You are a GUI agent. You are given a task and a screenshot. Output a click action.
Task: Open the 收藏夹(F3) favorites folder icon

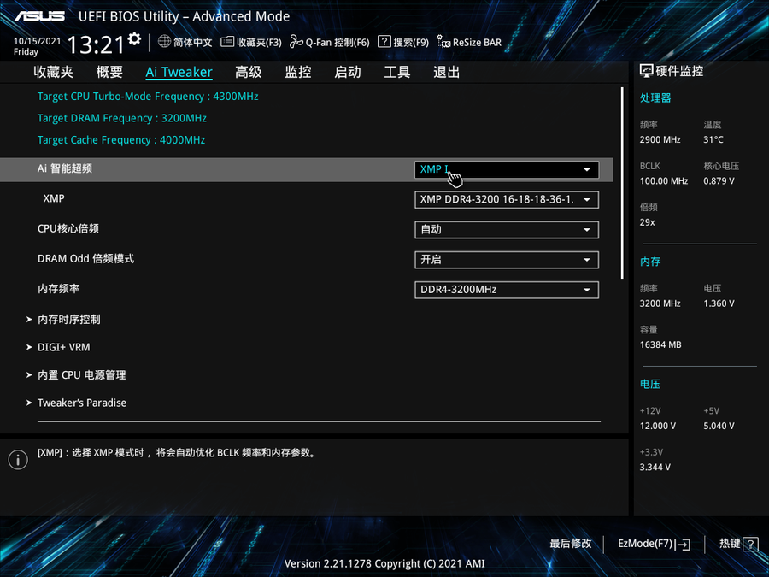[227, 42]
